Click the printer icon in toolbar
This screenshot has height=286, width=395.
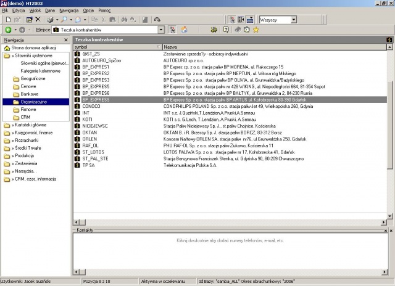click(51, 20)
